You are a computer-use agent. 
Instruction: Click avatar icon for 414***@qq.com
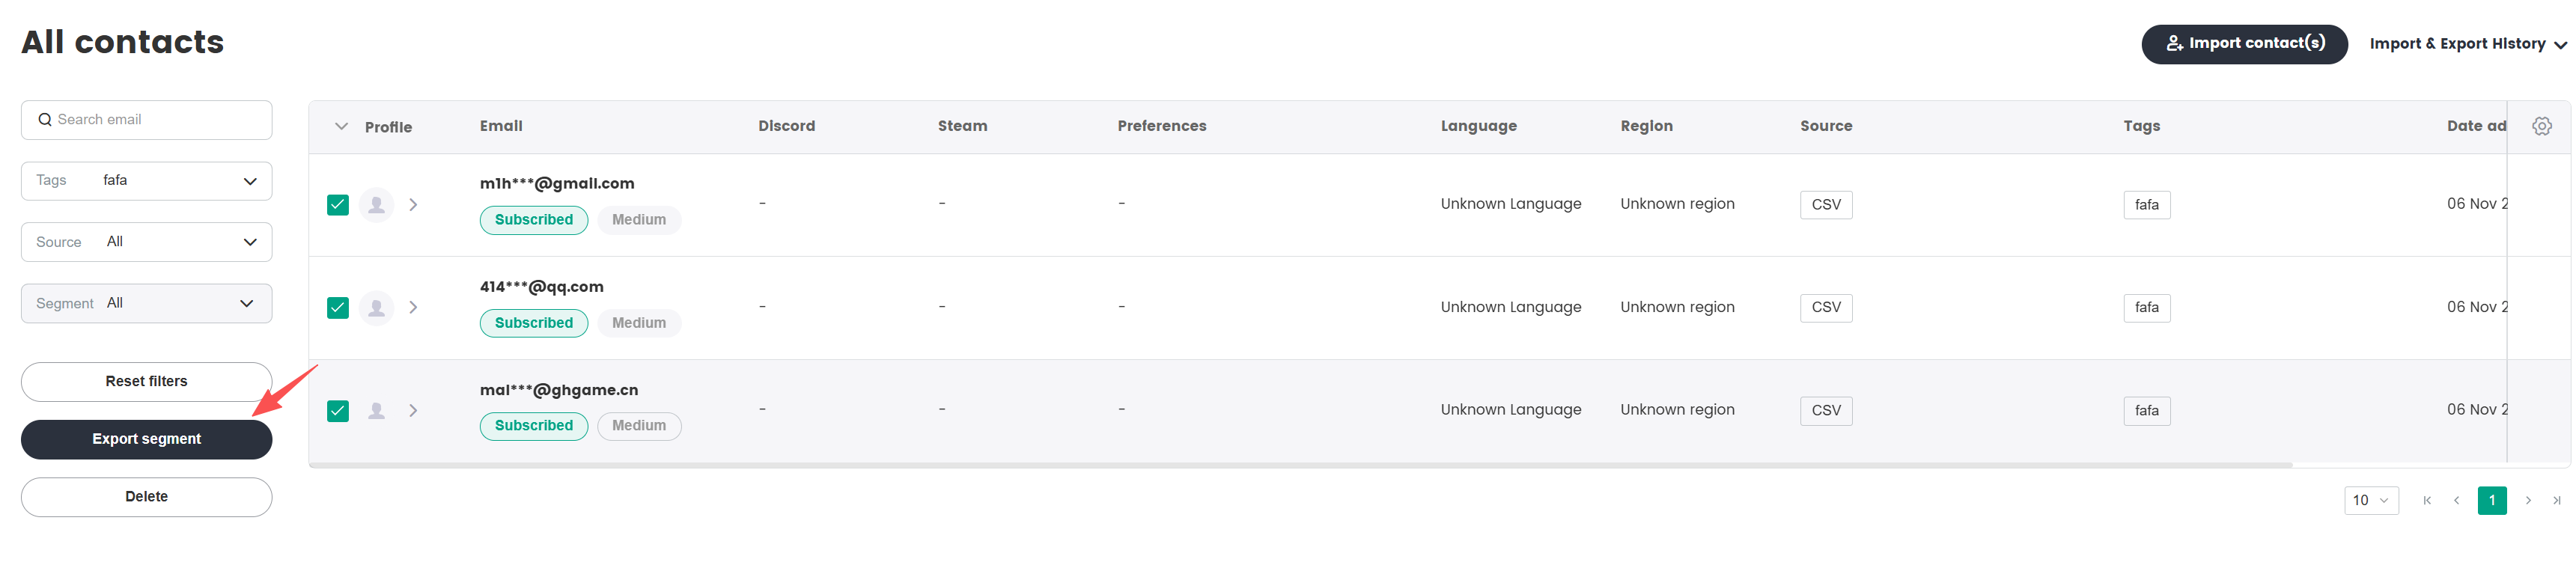[376, 308]
